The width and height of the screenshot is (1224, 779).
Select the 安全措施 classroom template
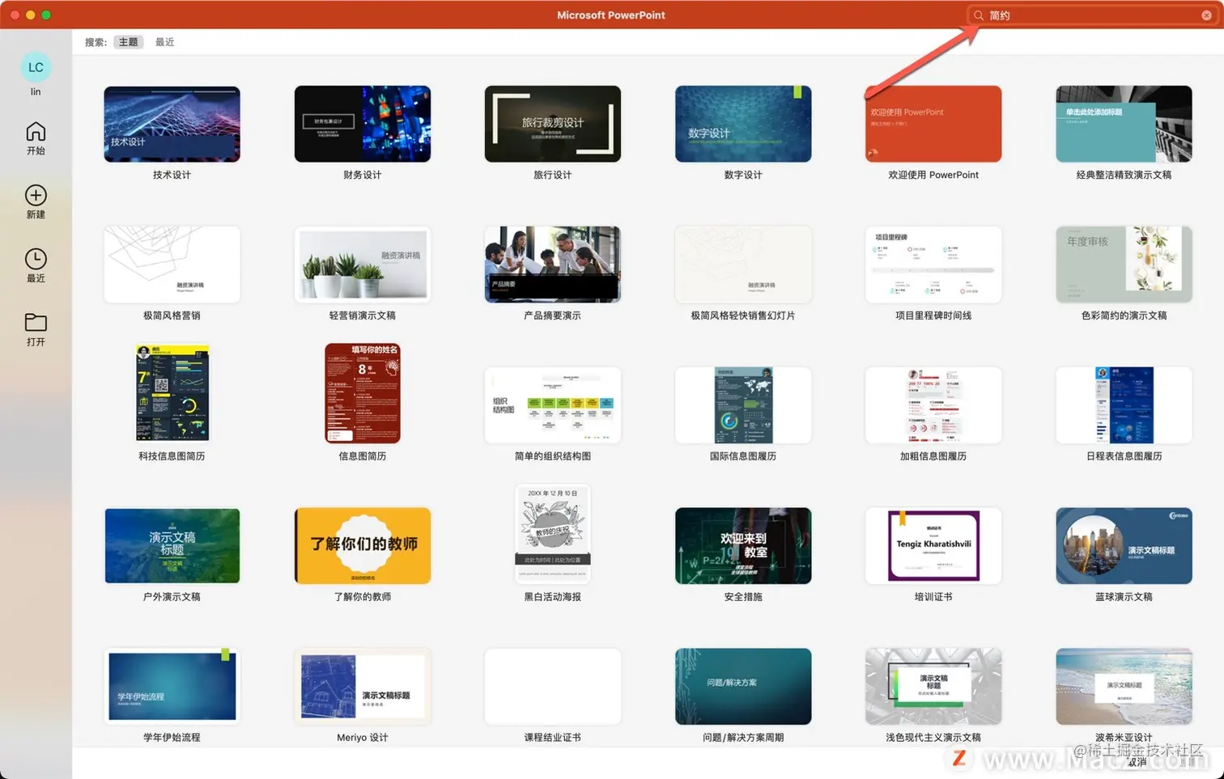coord(743,546)
